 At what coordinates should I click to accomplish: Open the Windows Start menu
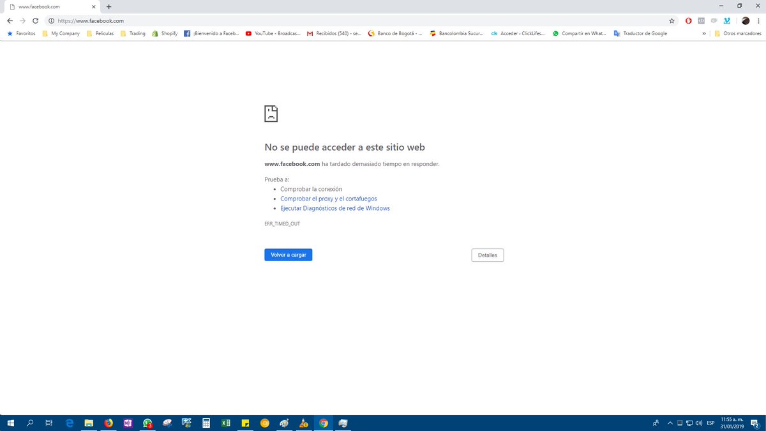coord(11,423)
